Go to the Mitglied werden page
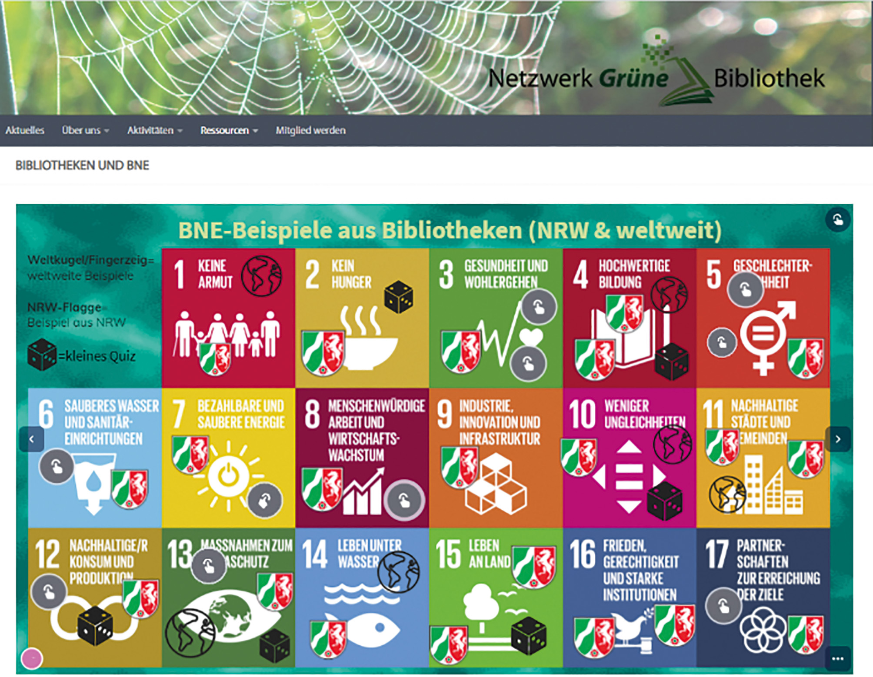Image resolution: width=873 pixels, height=677 pixels. [x=310, y=130]
